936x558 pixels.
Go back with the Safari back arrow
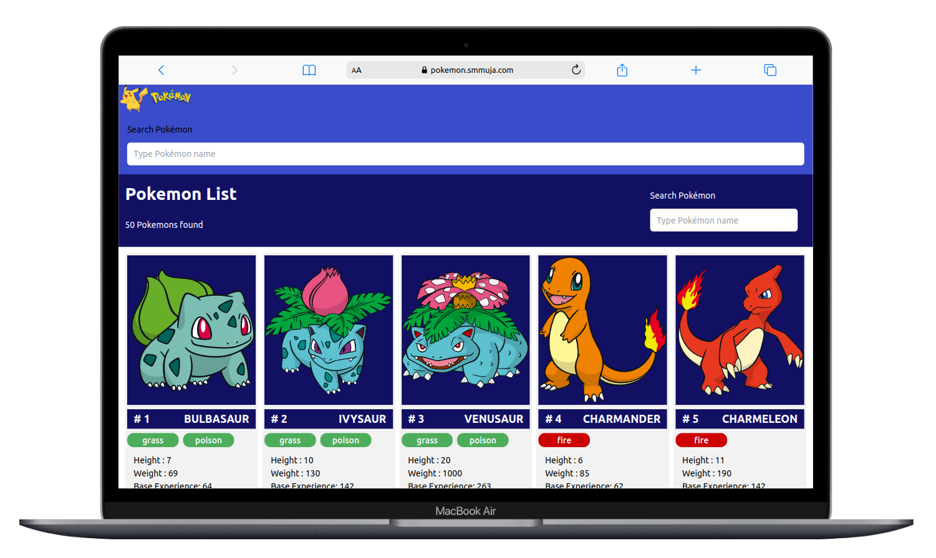(x=162, y=70)
